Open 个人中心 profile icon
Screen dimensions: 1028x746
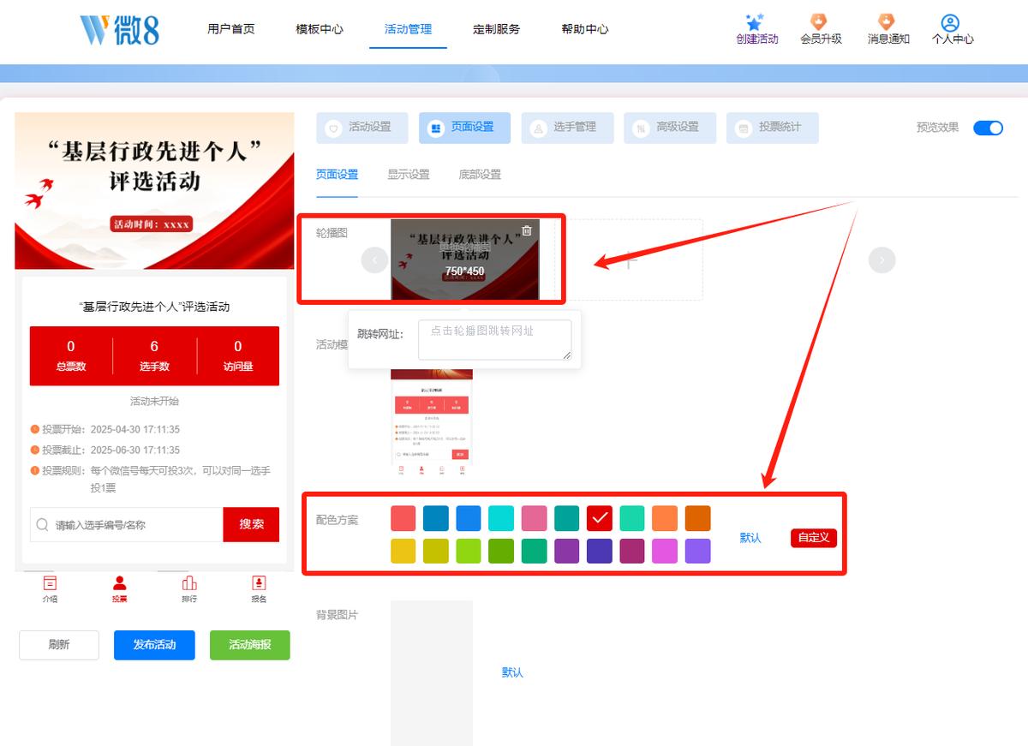pos(949,22)
